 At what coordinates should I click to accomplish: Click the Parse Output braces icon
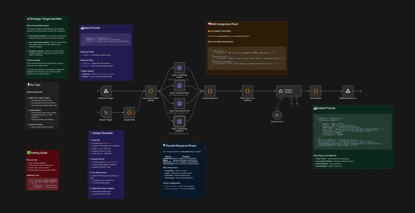(316, 91)
